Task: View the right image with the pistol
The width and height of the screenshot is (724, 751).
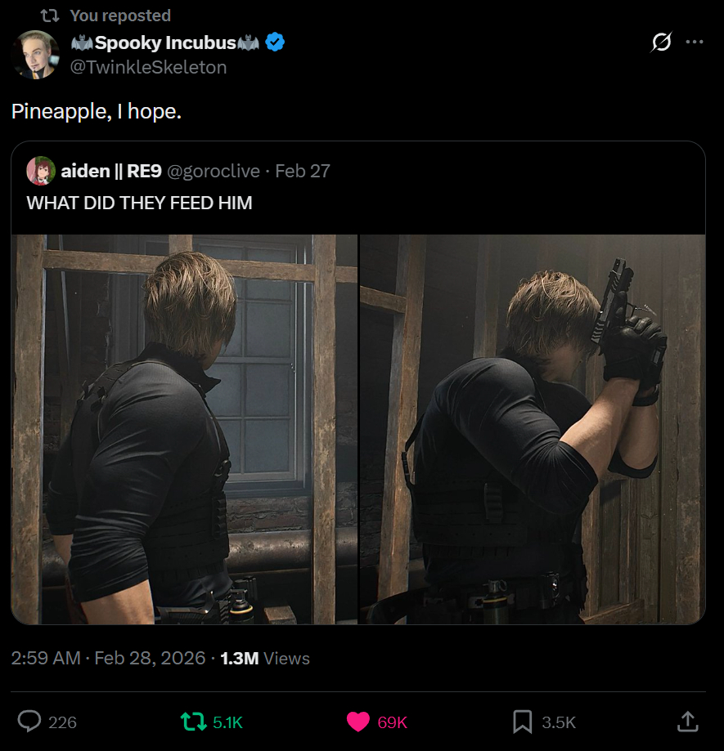Action: 533,429
